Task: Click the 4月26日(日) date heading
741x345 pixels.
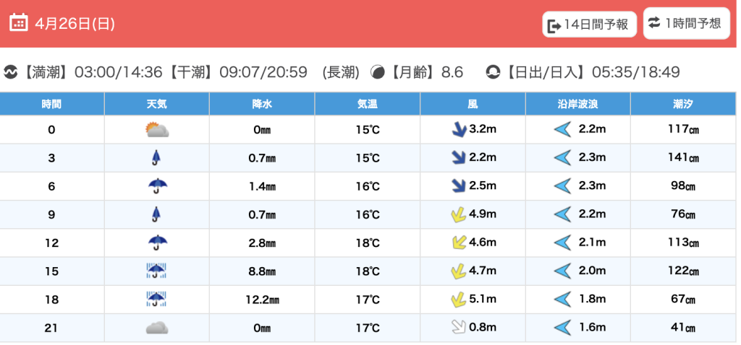Action: 75,23
